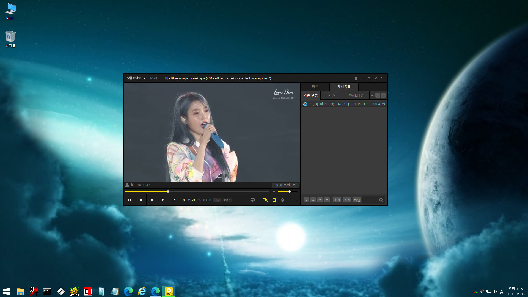
Task: Select the 기본 앨범 tab
Action: [311, 95]
